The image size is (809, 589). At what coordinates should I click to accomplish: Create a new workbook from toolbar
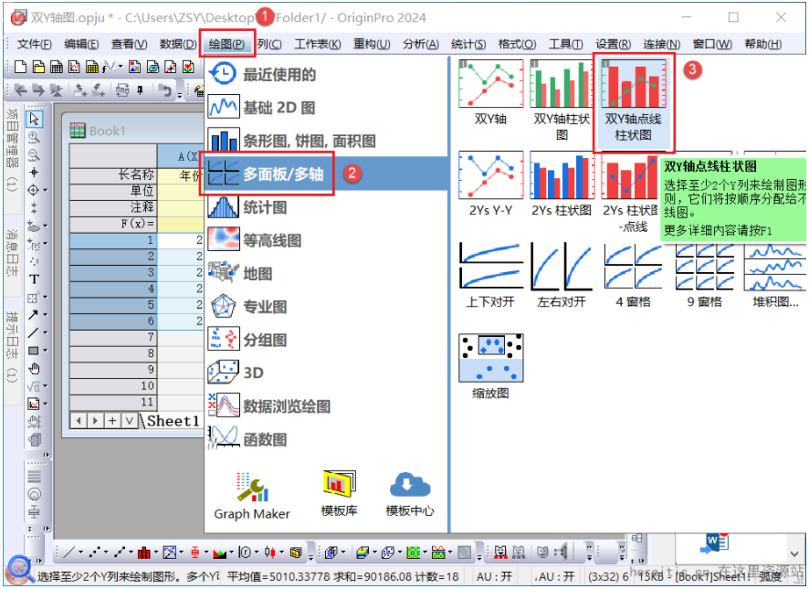57,67
